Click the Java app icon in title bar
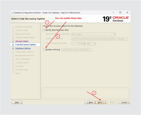The width and height of the screenshot is (141, 115). pos(12,13)
